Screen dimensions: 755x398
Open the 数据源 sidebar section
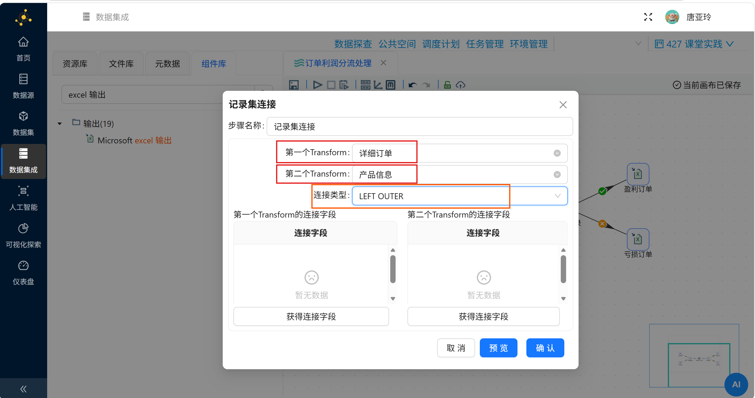(x=23, y=86)
